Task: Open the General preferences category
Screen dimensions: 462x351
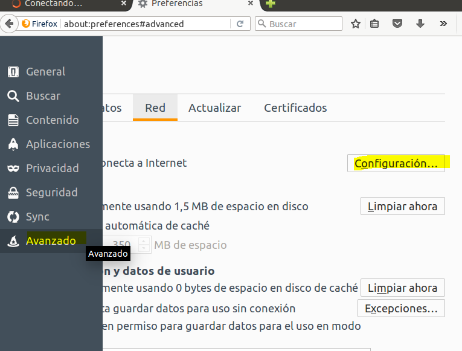Action: (x=51, y=72)
